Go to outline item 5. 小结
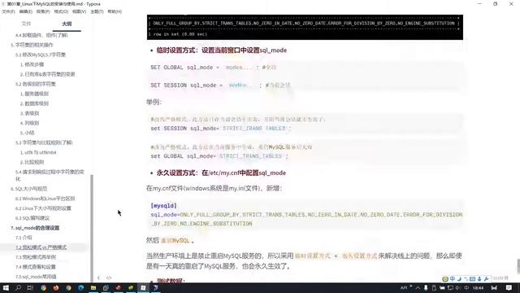 point(28,133)
